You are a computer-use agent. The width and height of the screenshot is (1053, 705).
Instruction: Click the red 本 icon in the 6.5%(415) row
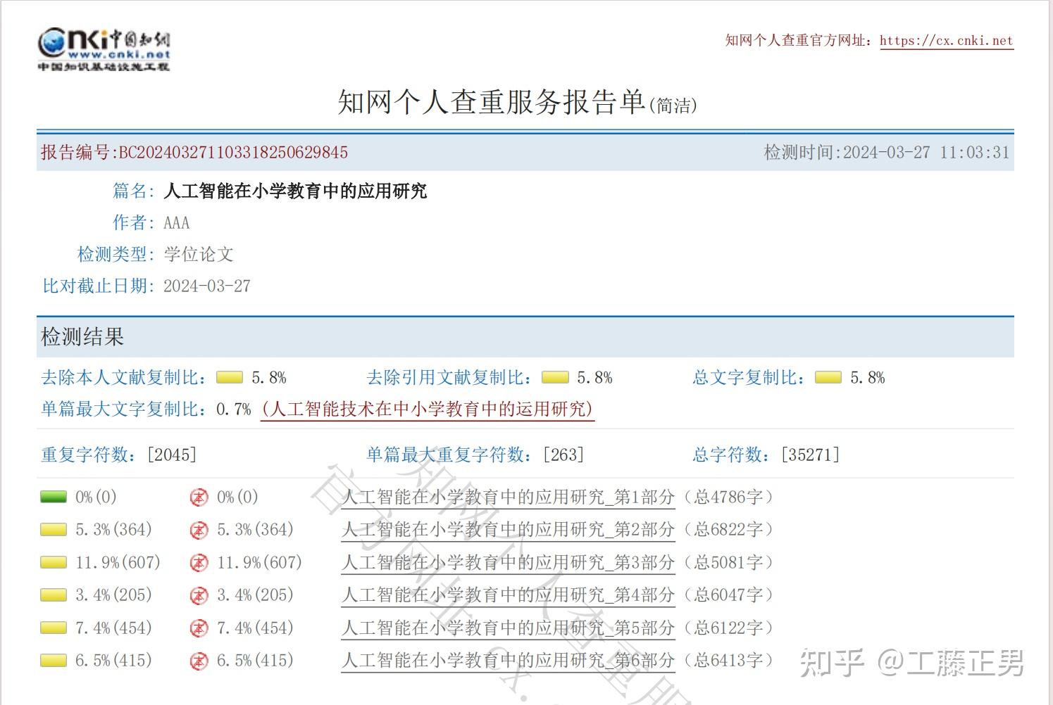click(x=199, y=661)
